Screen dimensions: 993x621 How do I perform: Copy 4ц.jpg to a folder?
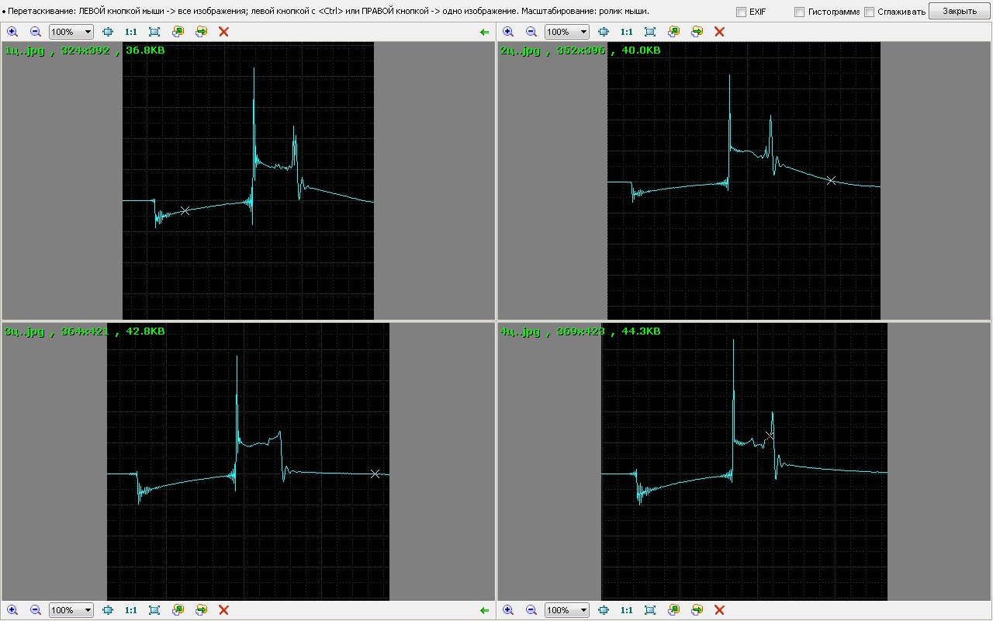[673, 610]
